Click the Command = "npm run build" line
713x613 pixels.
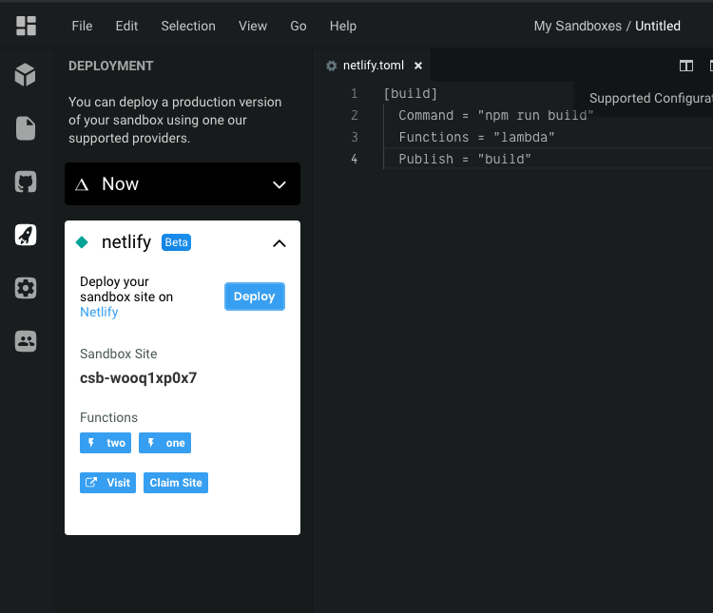[496, 116]
